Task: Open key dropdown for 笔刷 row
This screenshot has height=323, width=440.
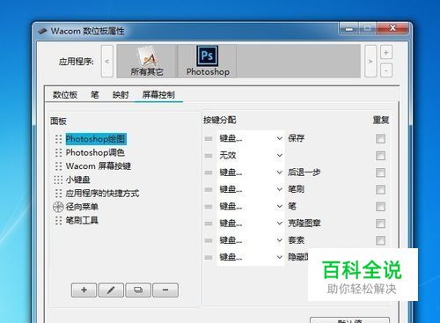Action: pyautogui.click(x=251, y=189)
